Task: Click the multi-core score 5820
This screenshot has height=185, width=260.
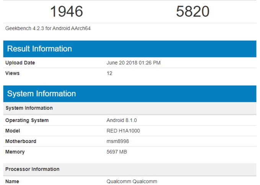Action: coord(193,11)
